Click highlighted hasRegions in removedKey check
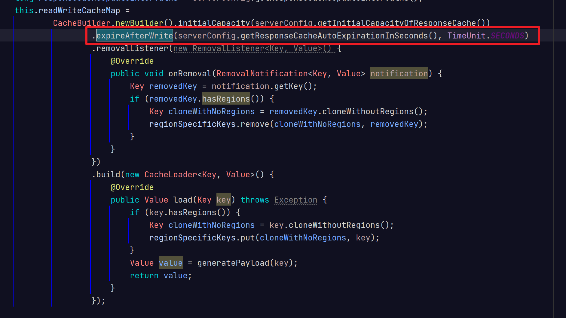Viewport: 566px width, 318px height. pos(226,99)
